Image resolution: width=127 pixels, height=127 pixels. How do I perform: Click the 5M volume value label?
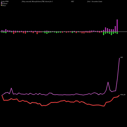pyautogui.click(x=121, y=57)
